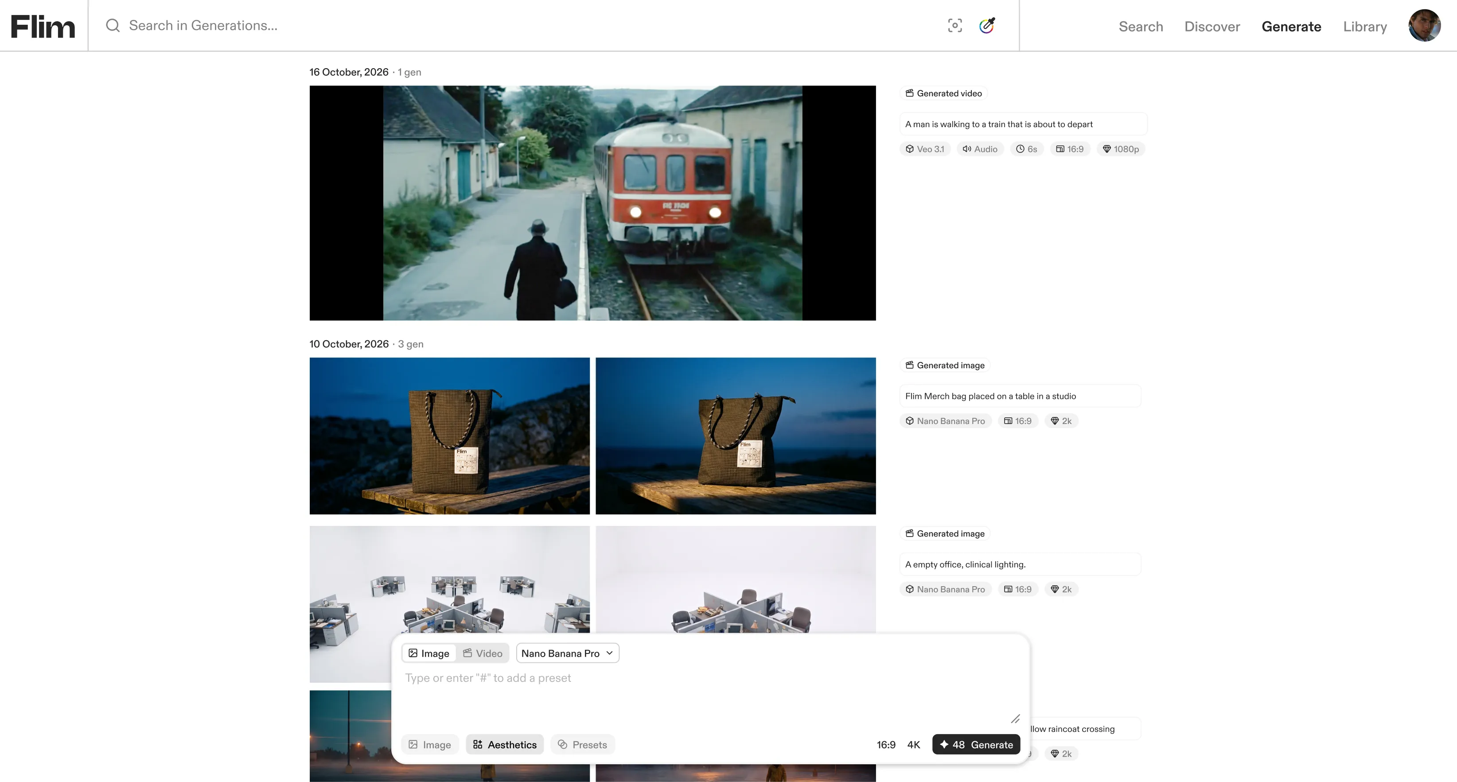Go to the Search tab
Screen dimensions: 1457x782
(x=1141, y=27)
